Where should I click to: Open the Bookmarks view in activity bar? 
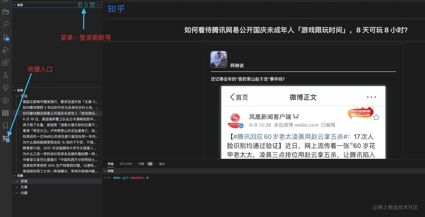tap(6, 125)
